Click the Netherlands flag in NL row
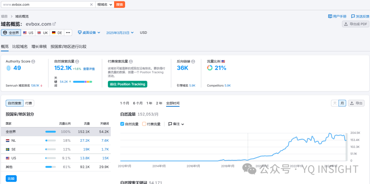 (x=8, y=141)
